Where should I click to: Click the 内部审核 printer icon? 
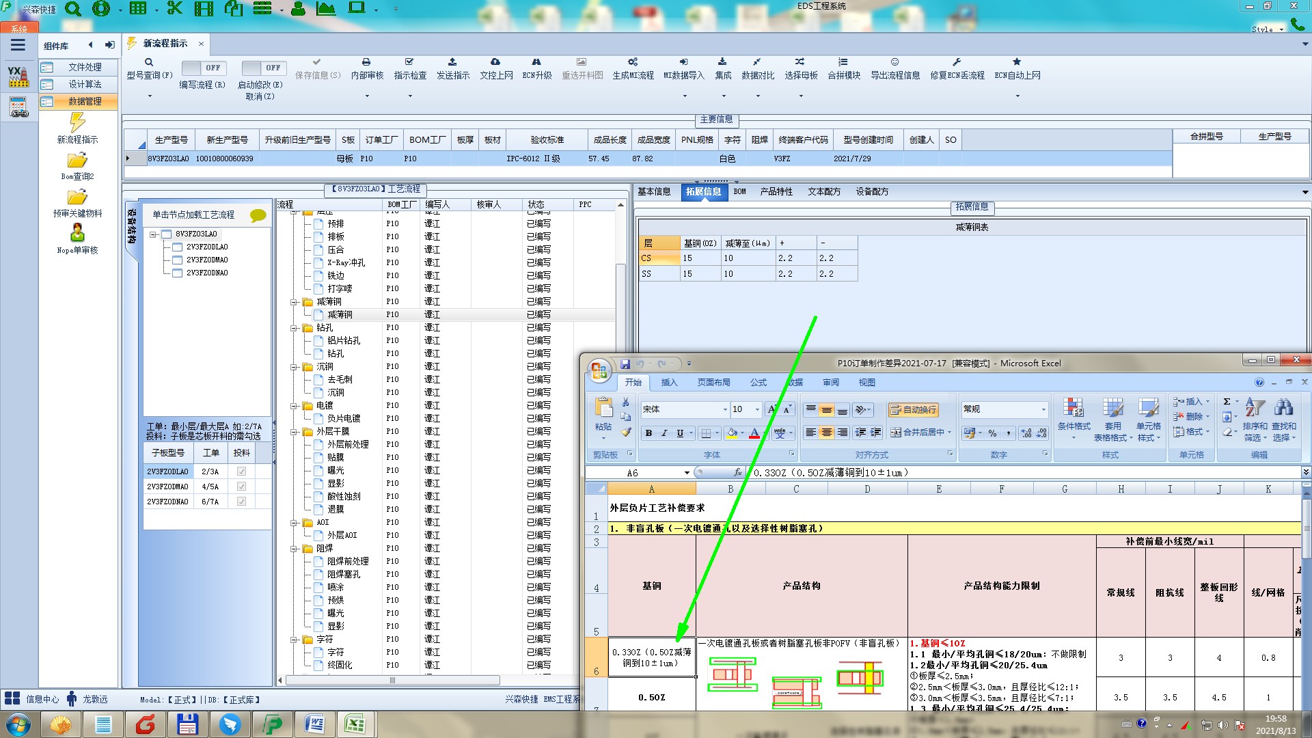coord(366,62)
